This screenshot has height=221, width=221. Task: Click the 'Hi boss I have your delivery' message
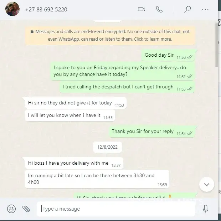click(x=74, y=163)
